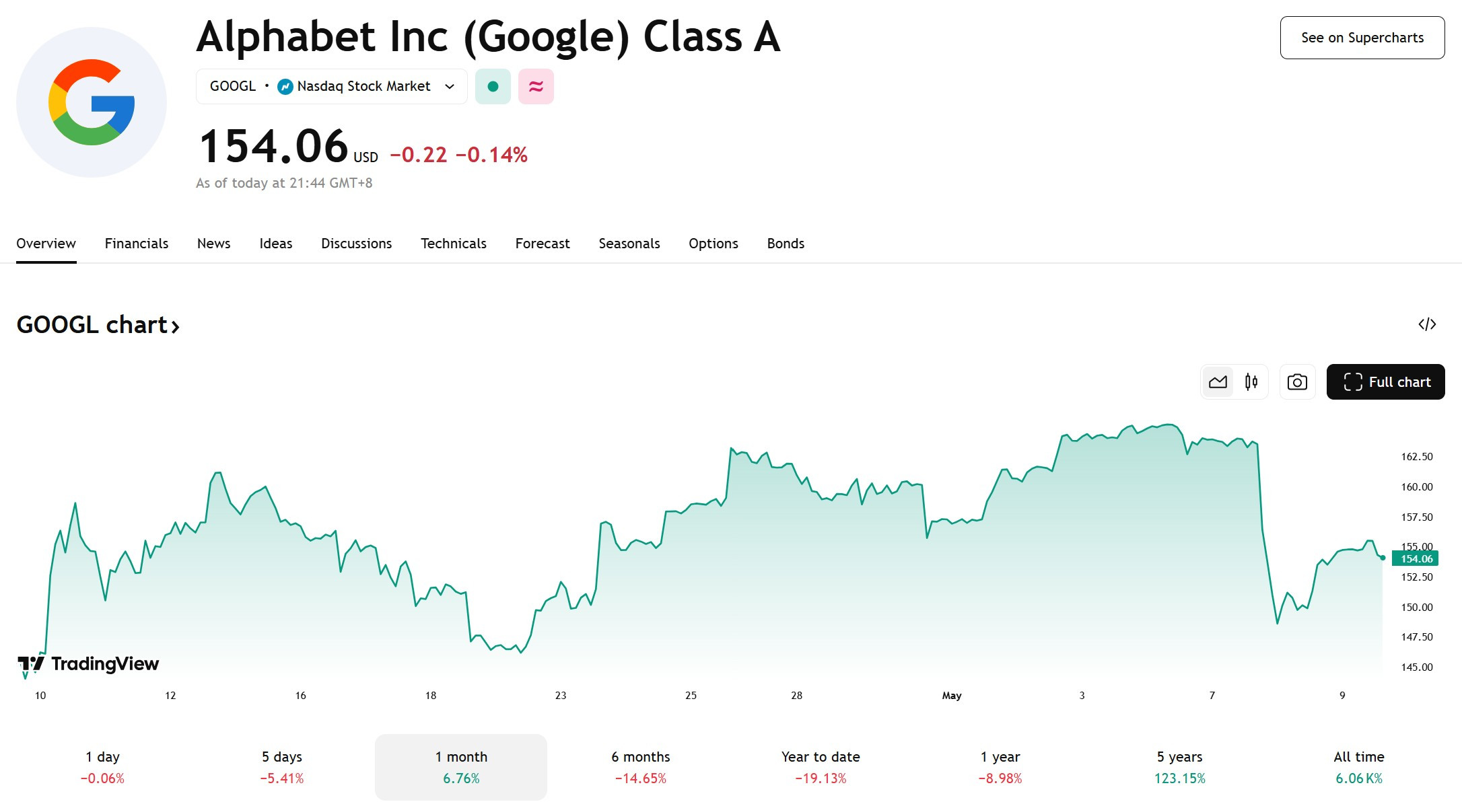Open GOOGL chart heading arrow link

click(98, 325)
